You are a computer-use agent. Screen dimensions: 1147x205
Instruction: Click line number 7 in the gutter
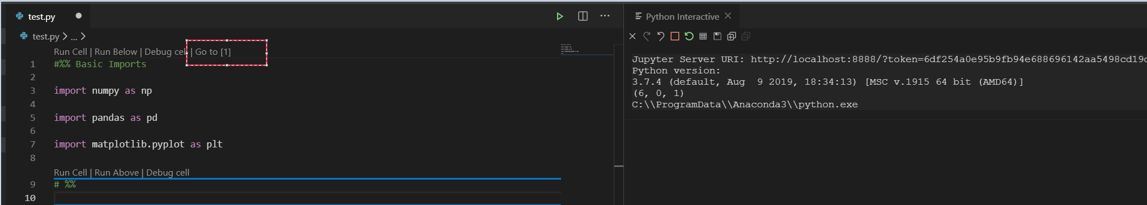(32, 144)
